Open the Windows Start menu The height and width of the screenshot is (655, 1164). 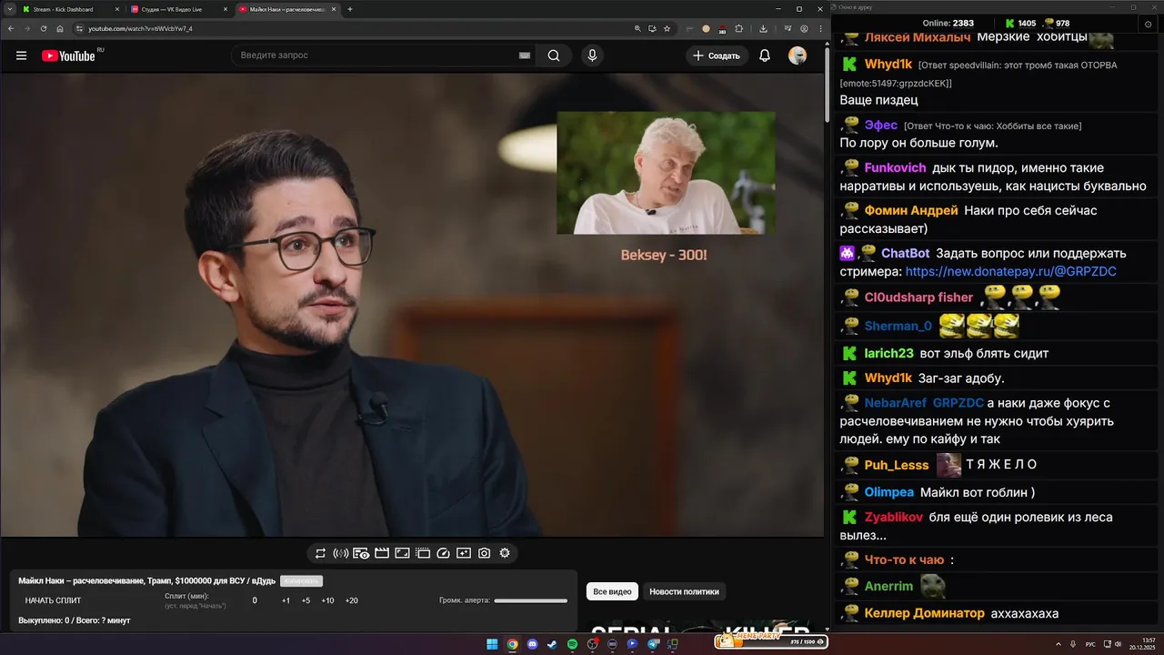click(x=492, y=644)
